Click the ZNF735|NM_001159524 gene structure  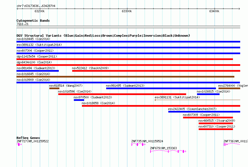[138, 144]
